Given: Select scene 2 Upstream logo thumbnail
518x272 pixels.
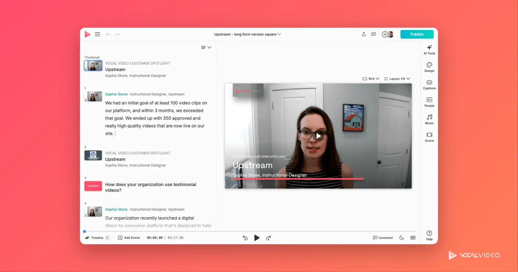Looking at the screenshot, I should (x=93, y=155).
